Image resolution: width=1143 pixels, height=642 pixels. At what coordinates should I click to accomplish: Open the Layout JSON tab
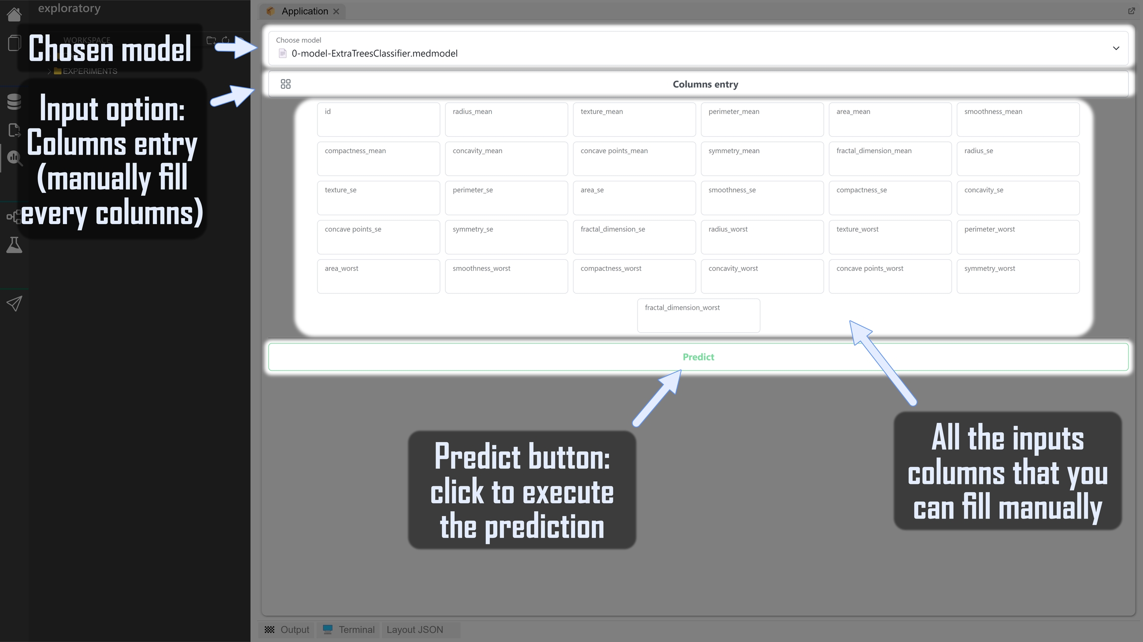[x=415, y=630]
